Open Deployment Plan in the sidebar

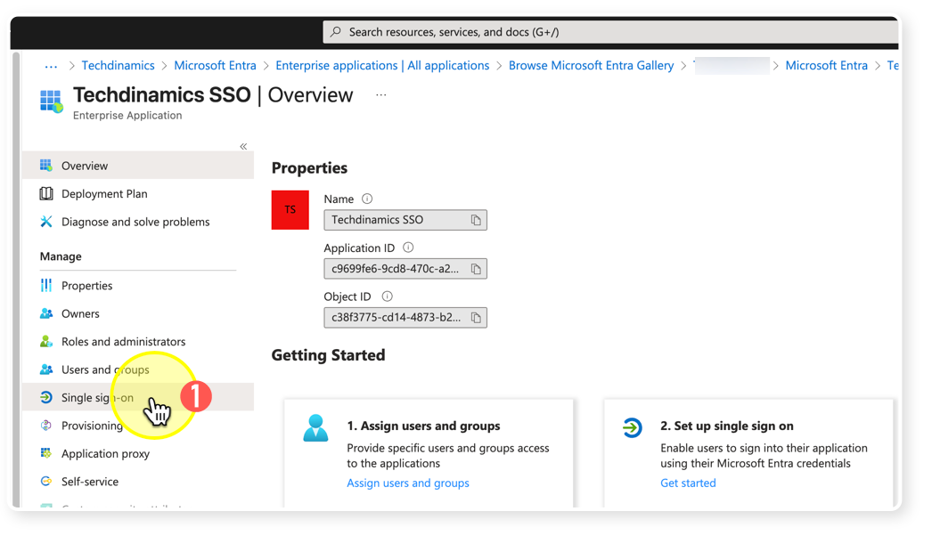point(138,193)
